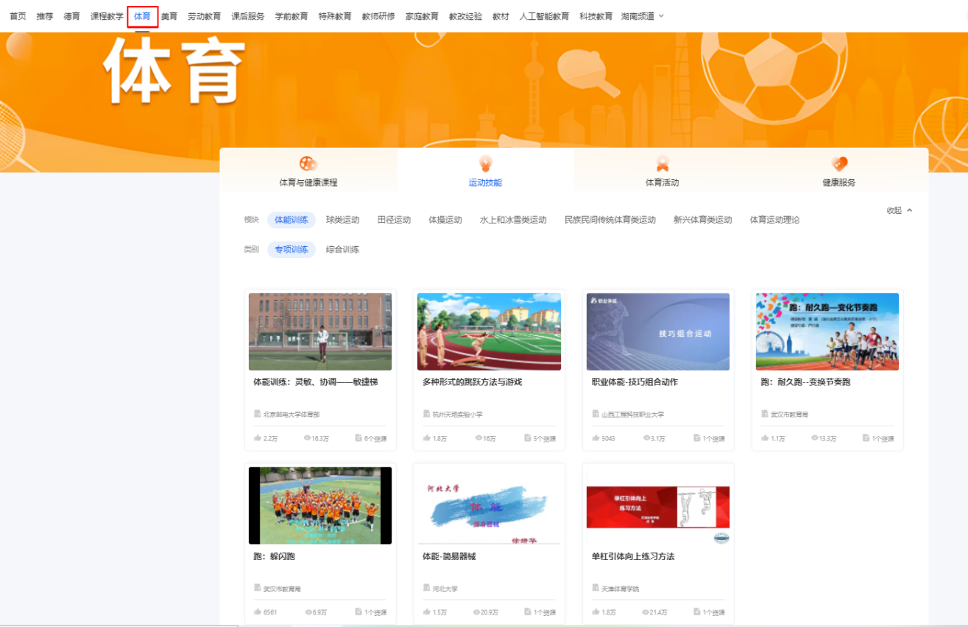Click the heart icon above 健康服务

pyautogui.click(x=839, y=163)
